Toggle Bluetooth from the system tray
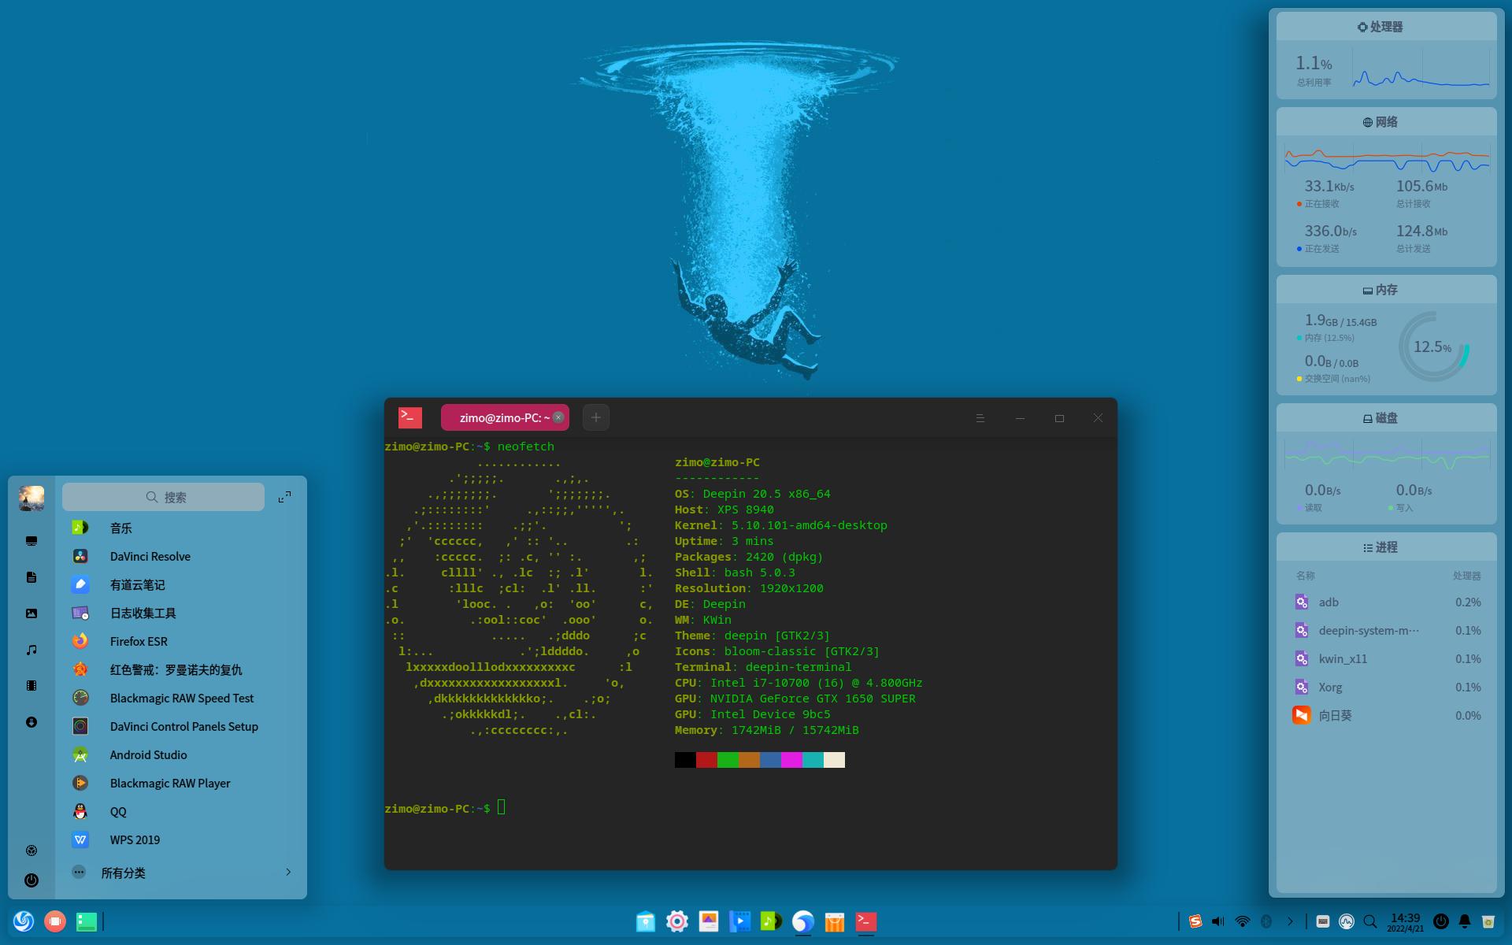Image resolution: width=1512 pixels, height=945 pixels. pos(1266,921)
